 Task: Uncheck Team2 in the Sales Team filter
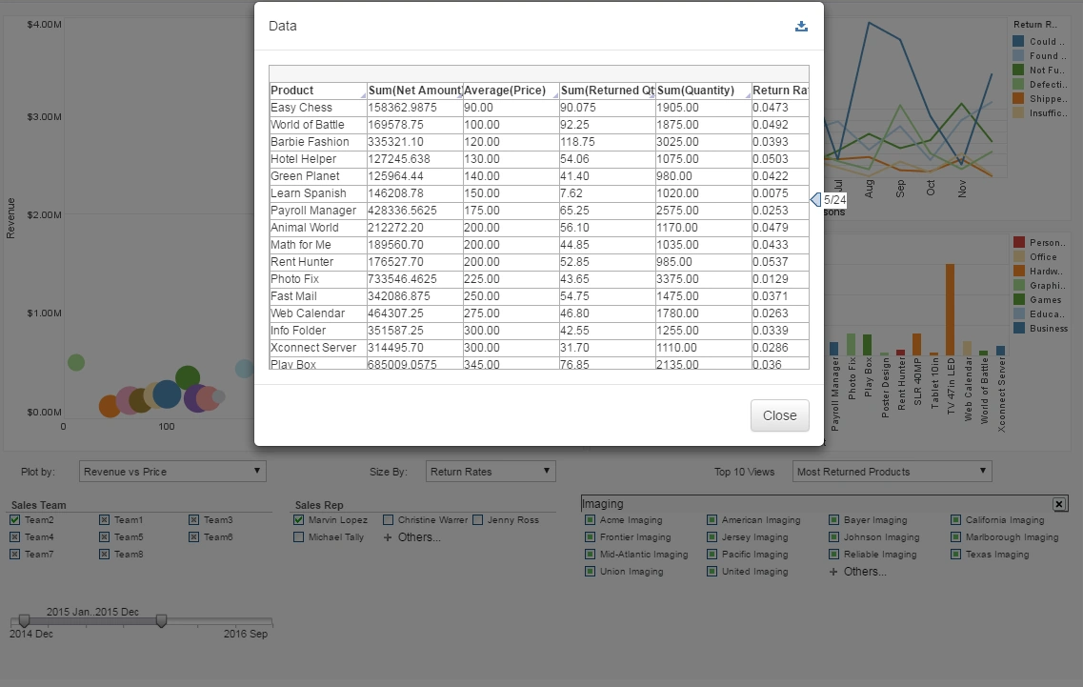click(16, 519)
